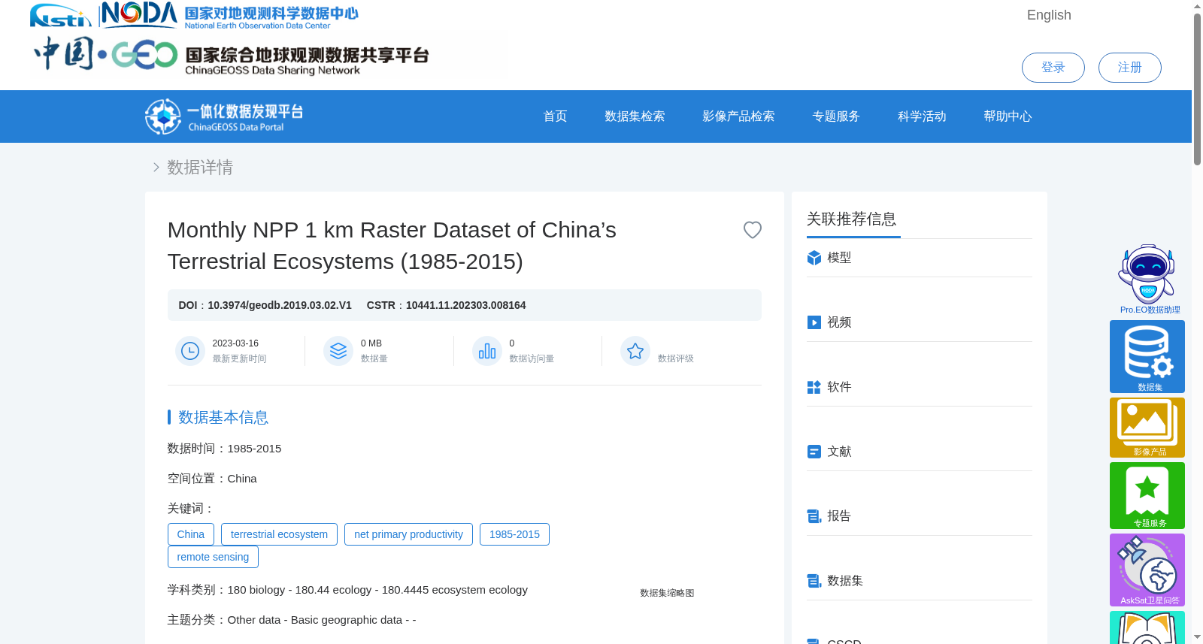Click the clock icon for latest update time
This screenshot has width=1203, height=644.
[190, 351]
